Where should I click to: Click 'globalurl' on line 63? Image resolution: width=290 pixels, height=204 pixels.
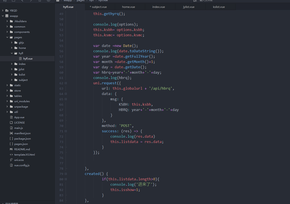click(x=133, y=88)
